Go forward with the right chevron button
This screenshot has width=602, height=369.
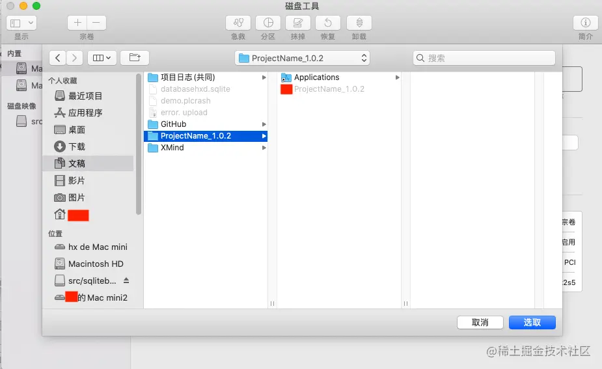[x=74, y=58]
